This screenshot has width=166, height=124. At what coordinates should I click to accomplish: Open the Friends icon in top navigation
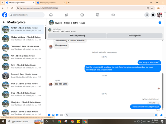[x=66, y=15]
